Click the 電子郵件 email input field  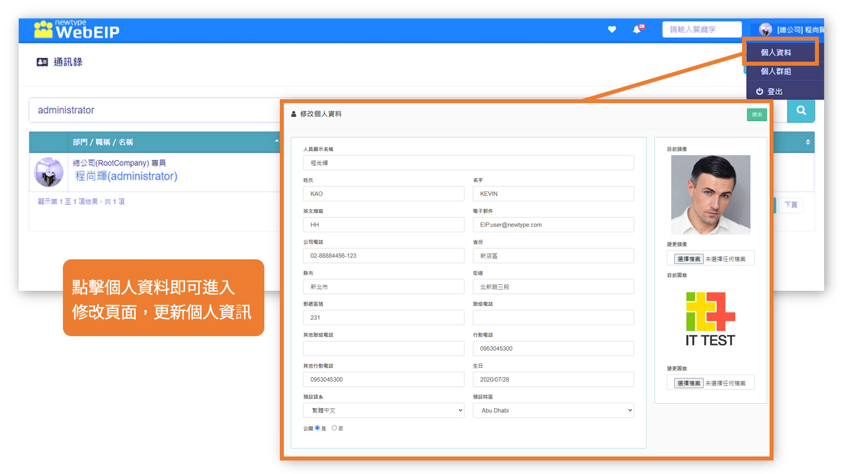(x=553, y=225)
